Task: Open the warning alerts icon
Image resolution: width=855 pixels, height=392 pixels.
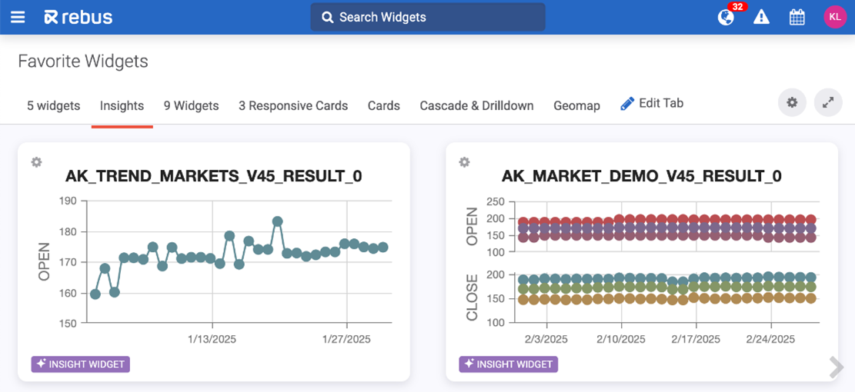Action: pos(761,17)
